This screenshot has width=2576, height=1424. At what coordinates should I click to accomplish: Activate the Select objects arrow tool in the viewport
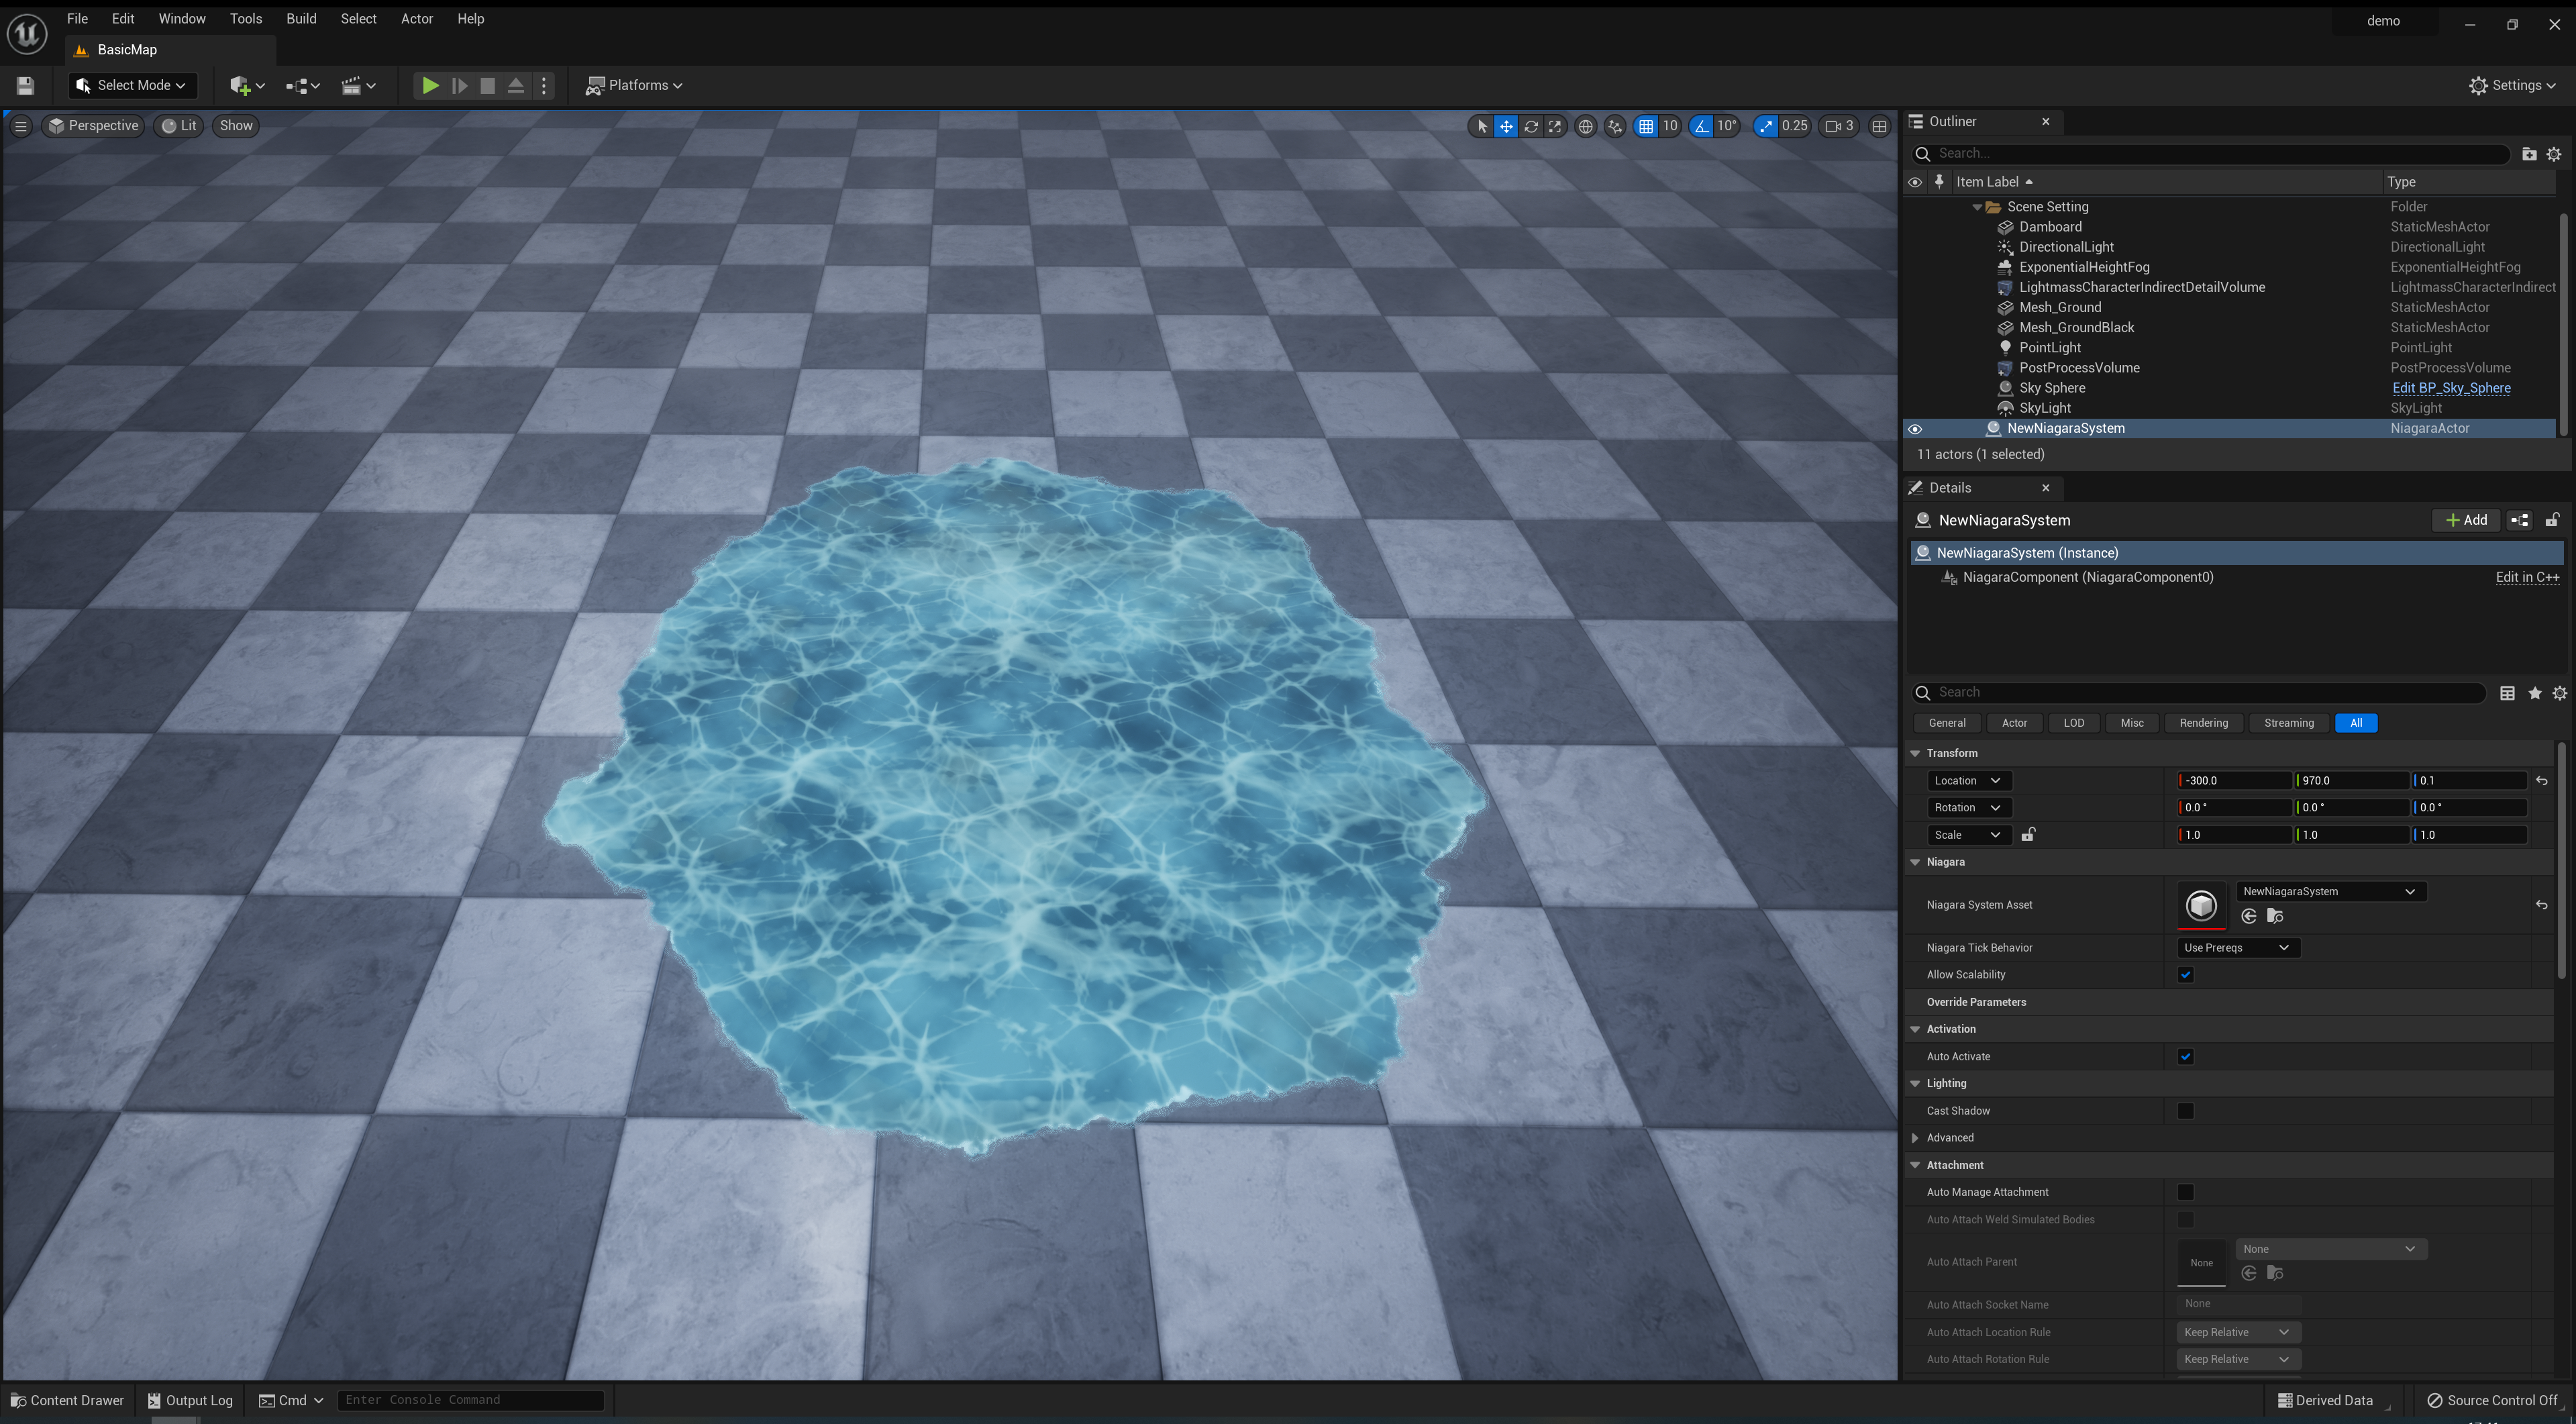coord(1482,126)
